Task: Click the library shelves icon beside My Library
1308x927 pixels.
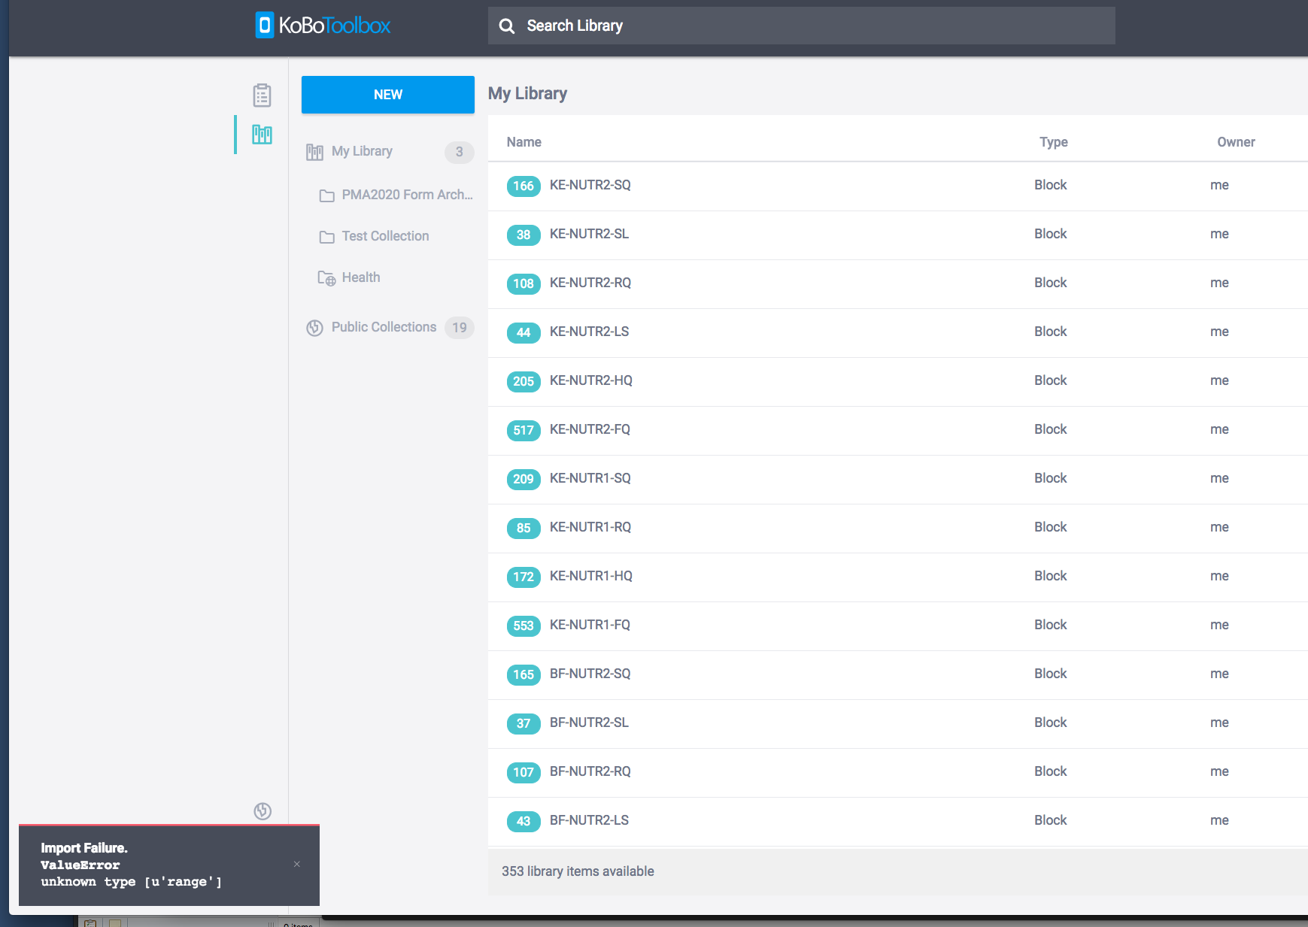Action: 314,151
